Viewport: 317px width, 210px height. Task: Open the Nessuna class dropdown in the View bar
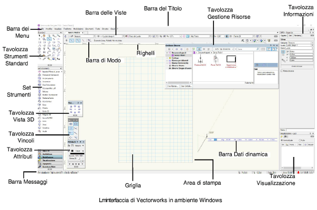(95, 36)
